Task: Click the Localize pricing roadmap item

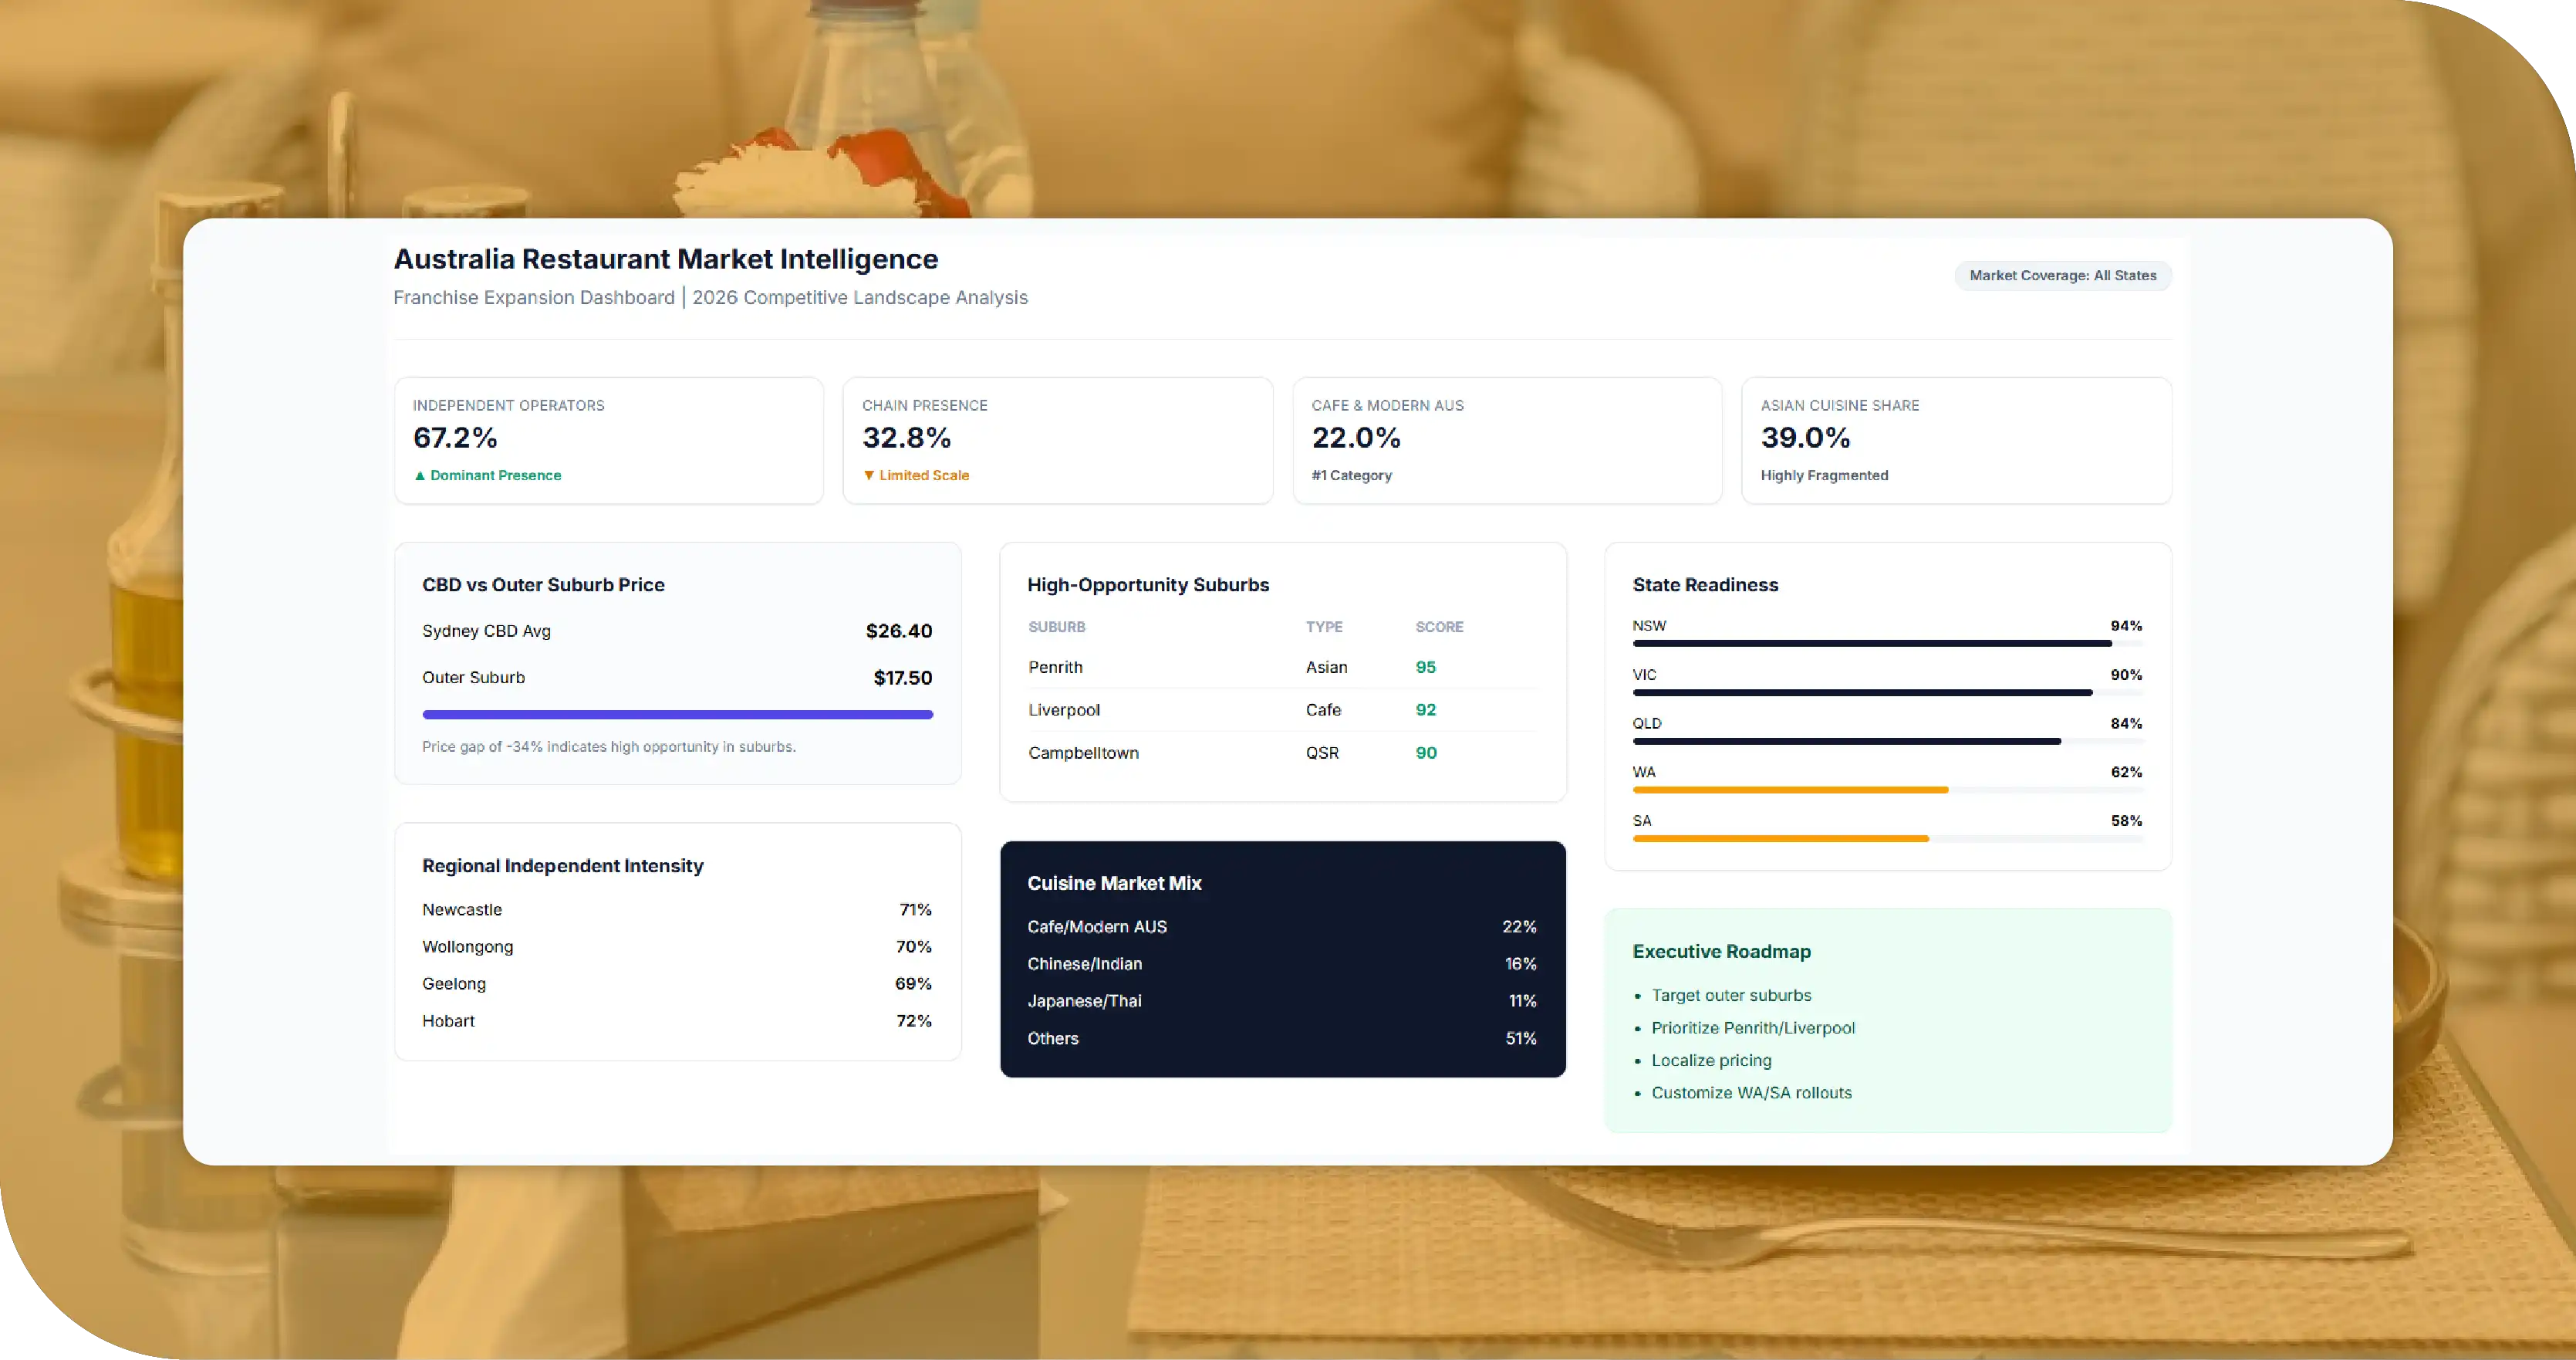Action: point(1711,1061)
